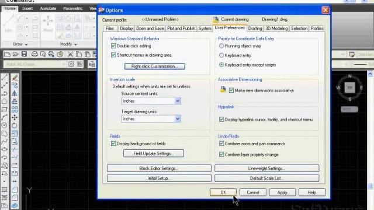Select Running object snap radio button
The width and height of the screenshot is (374, 210).
[221, 45]
